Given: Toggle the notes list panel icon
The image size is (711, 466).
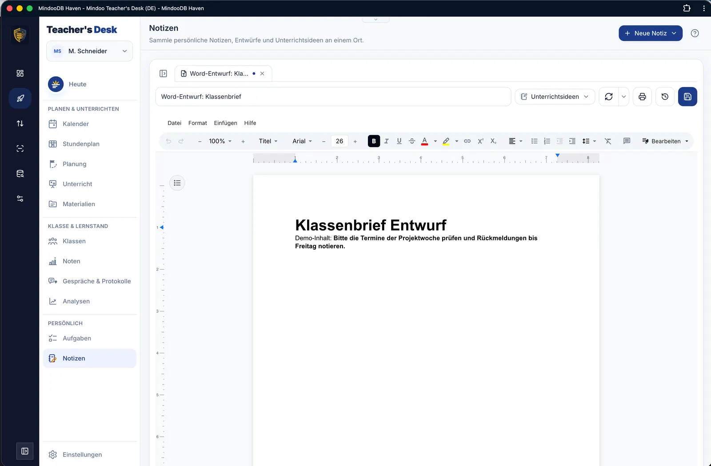Looking at the screenshot, I should click(163, 73).
